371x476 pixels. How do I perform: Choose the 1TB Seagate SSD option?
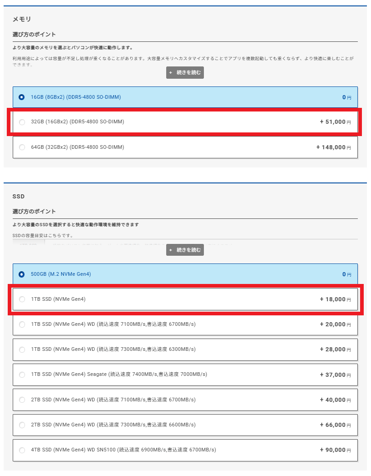(22, 375)
